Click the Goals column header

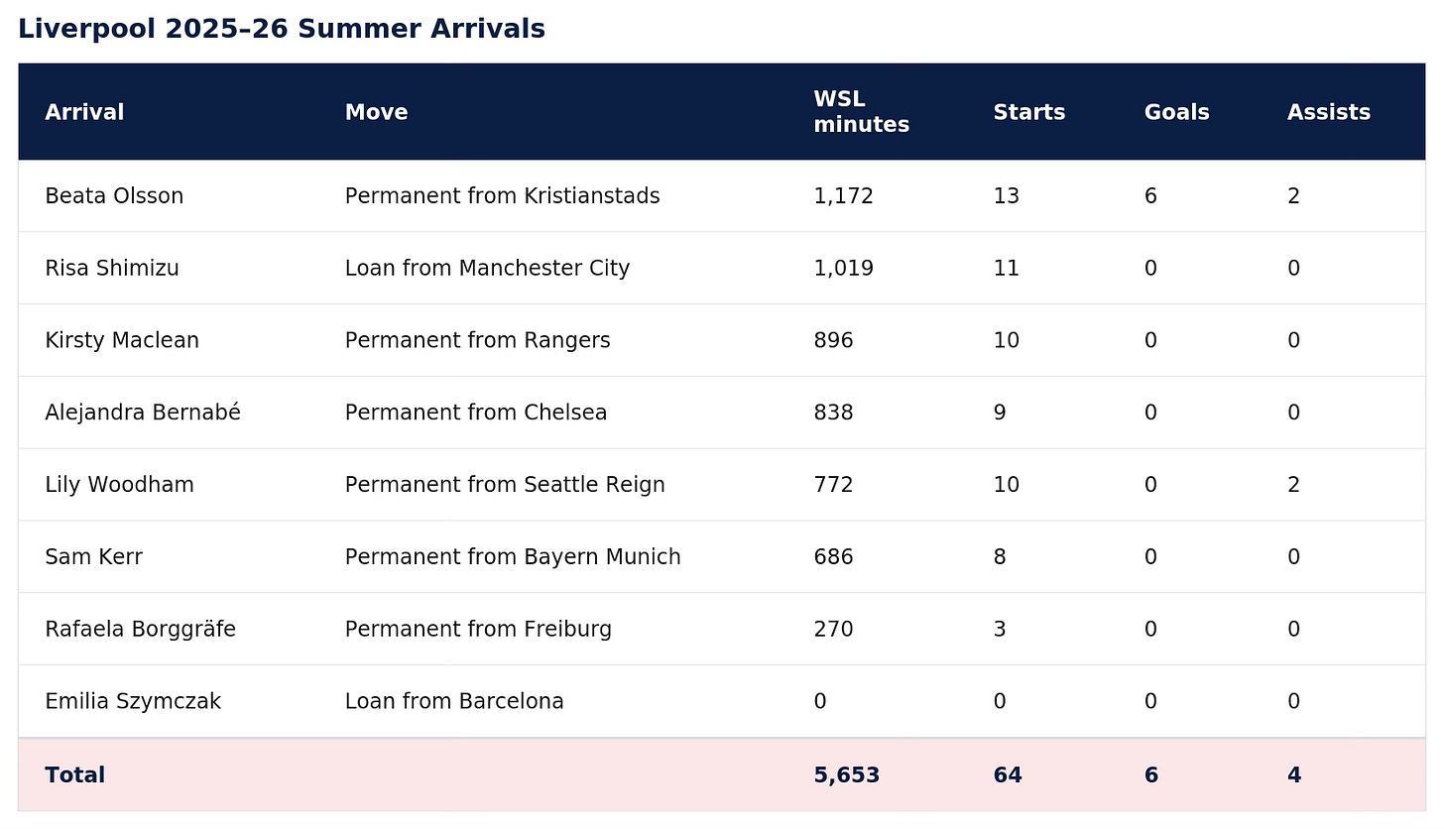[1176, 112]
